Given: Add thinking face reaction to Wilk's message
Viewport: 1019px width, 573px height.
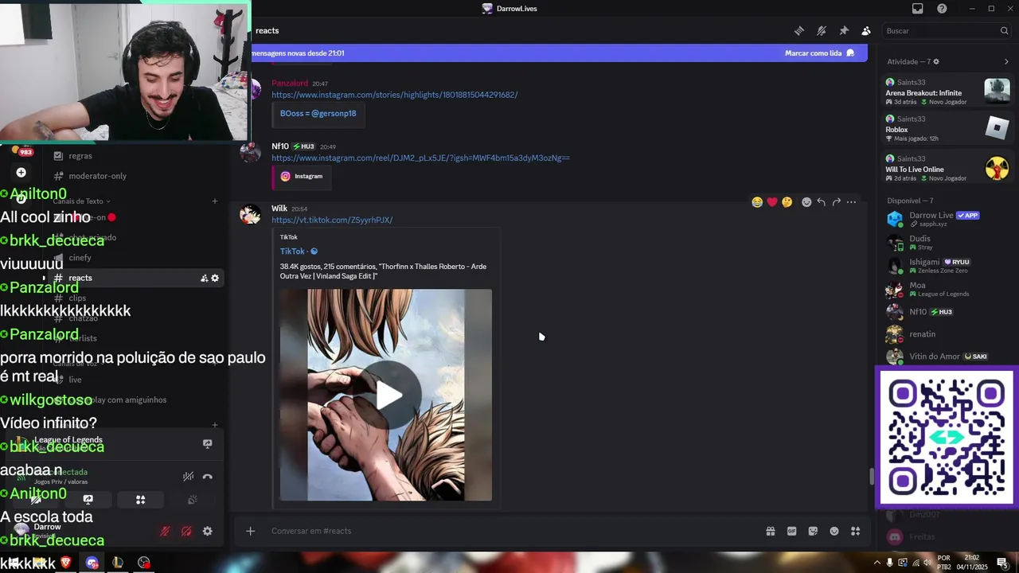Looking at the screenshot, I should pyautogui.click(x=787, y=202).
